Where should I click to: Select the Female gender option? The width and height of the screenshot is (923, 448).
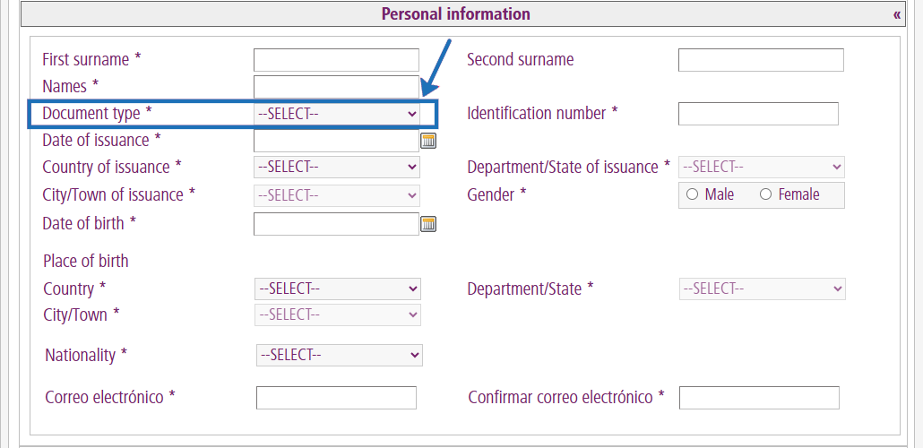765,194
